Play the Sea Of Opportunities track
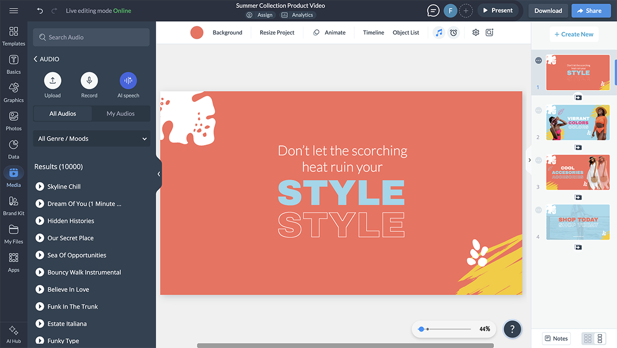The height and width of the screenshot is (348, 617). (x=40, y=255)
